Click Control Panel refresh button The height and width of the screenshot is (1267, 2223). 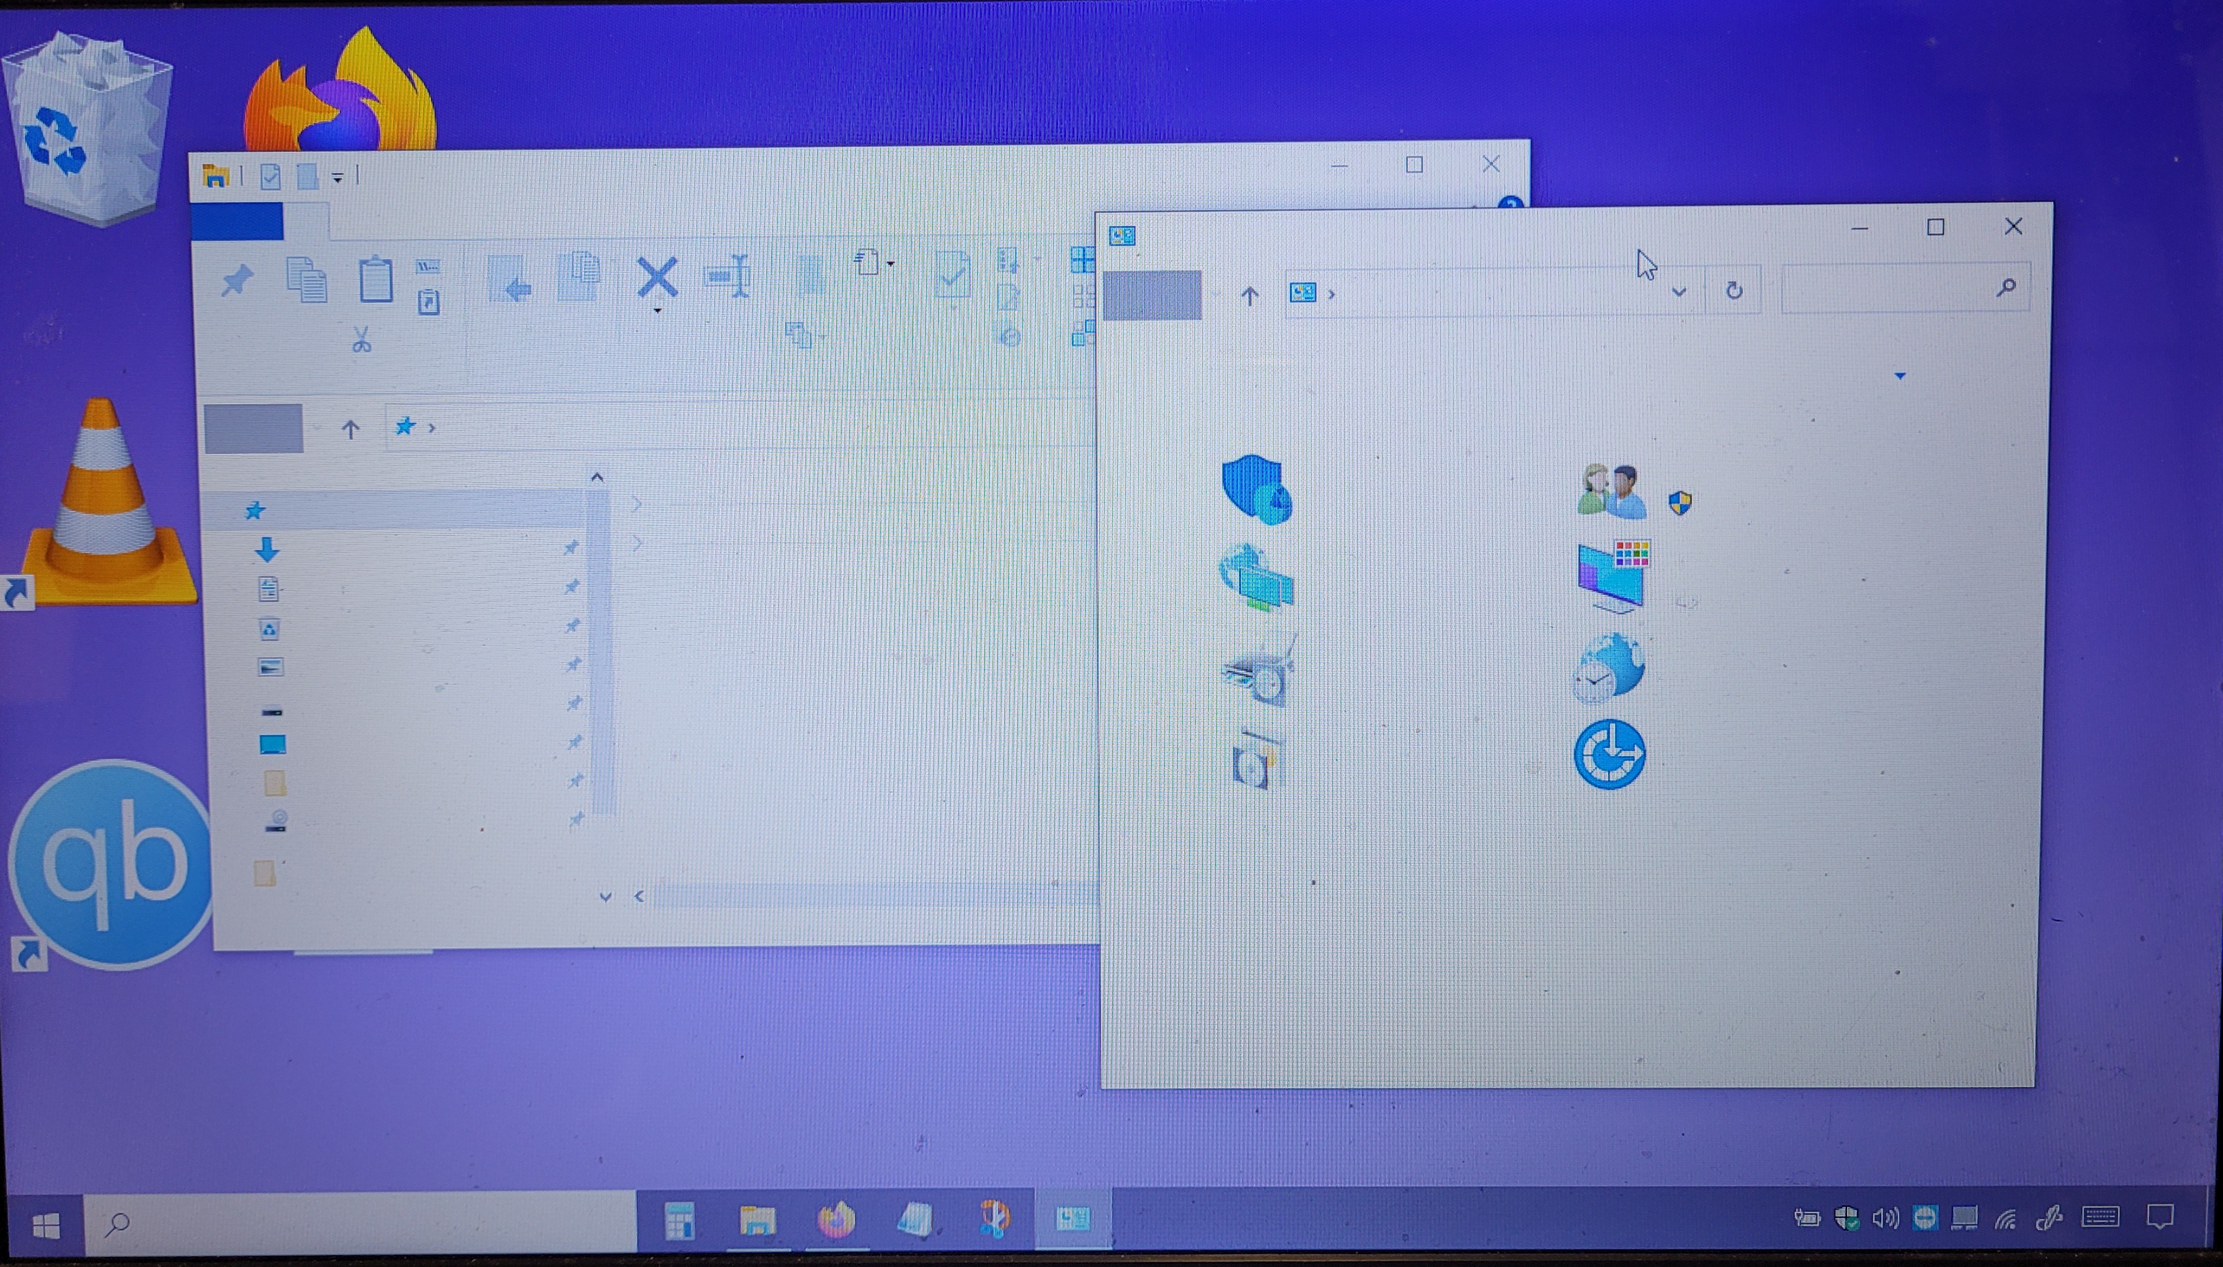tap(1733, 291)
